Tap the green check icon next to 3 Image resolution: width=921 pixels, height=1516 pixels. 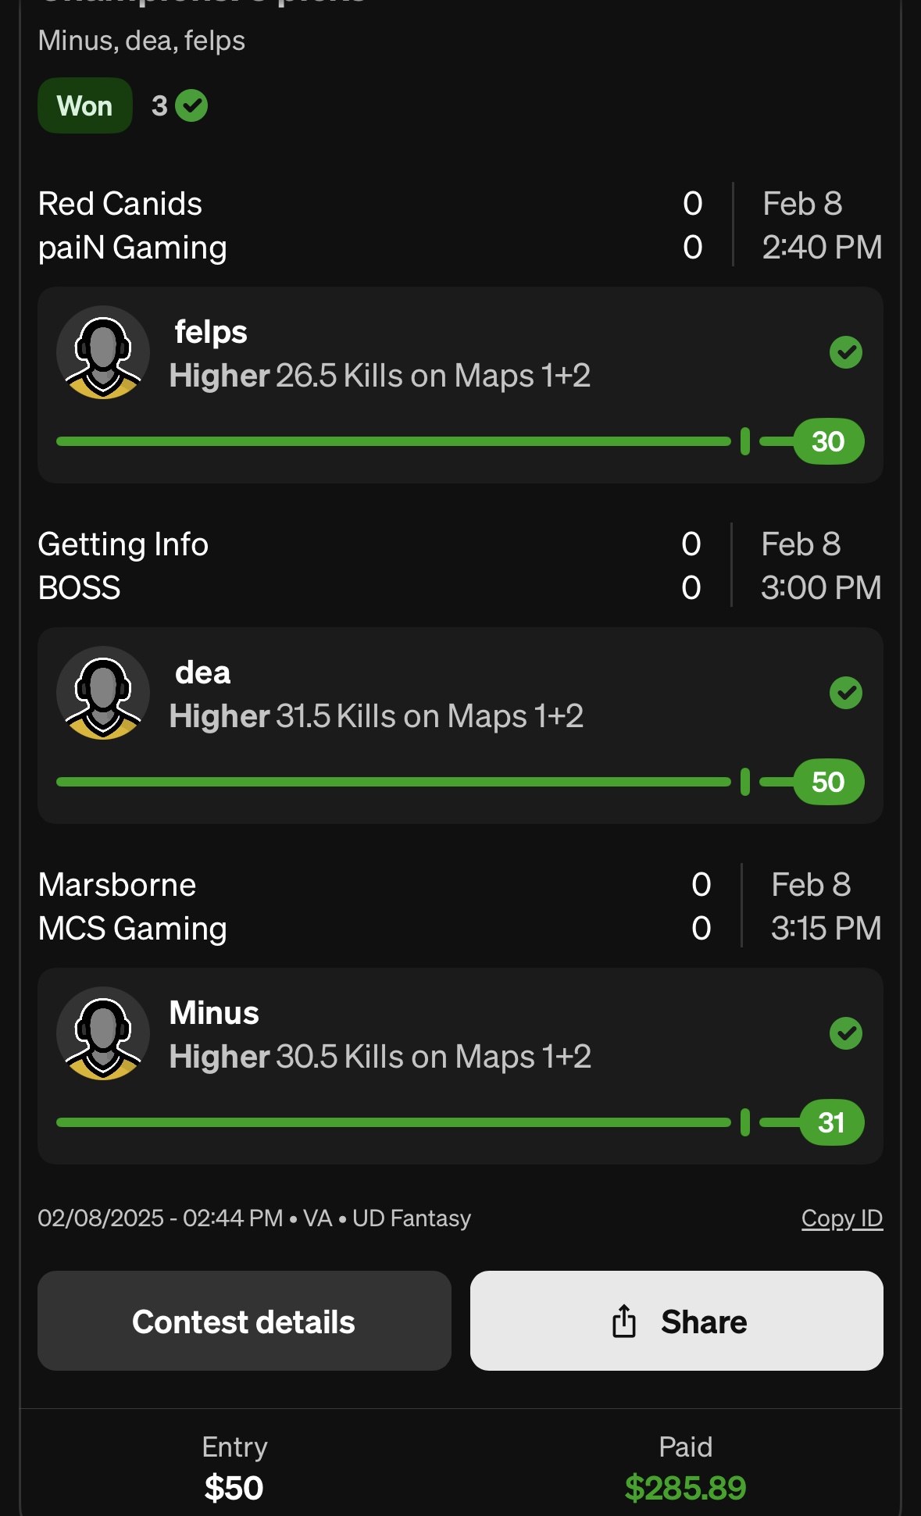[191, 105]
